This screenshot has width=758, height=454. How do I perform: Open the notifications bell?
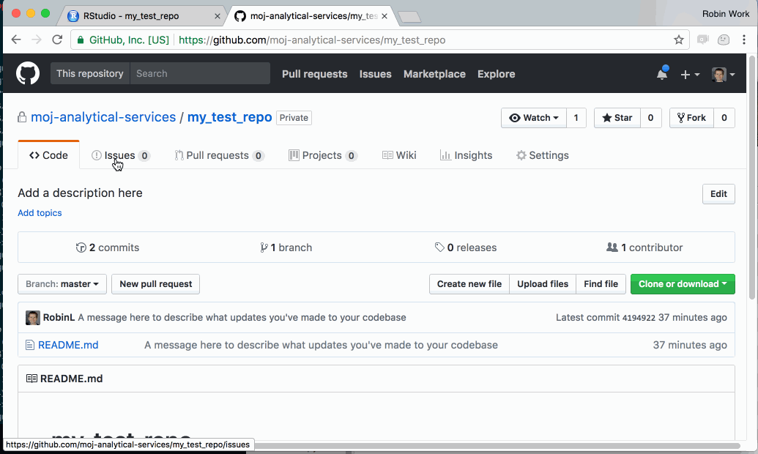click(662, 74)
